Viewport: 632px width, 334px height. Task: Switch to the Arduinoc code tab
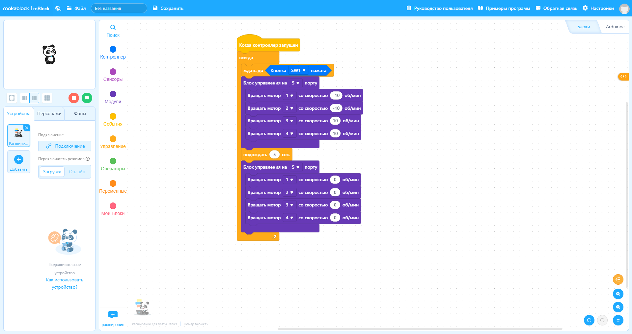(x=615, y=27)
